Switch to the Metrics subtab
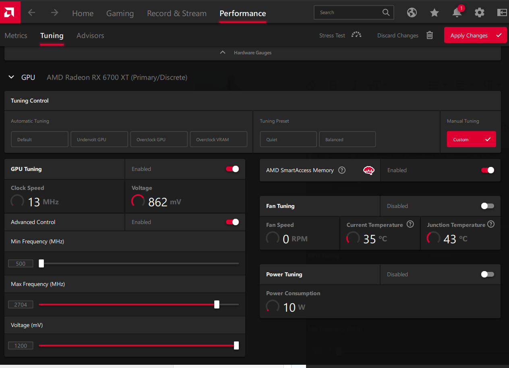509x368 pixels. coord(16,35)
